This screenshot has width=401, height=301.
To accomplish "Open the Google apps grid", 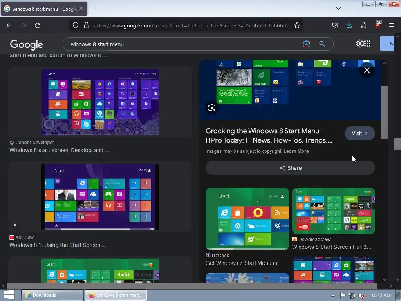I will [x=367, y=44].
